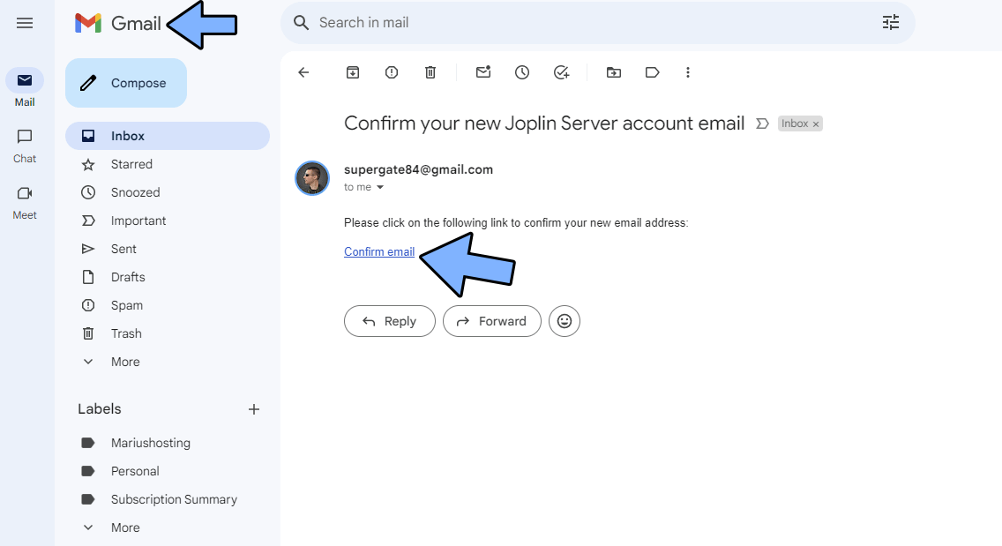
Task: Snooze this email with the clock icon
Action: [x=522, y=72]
